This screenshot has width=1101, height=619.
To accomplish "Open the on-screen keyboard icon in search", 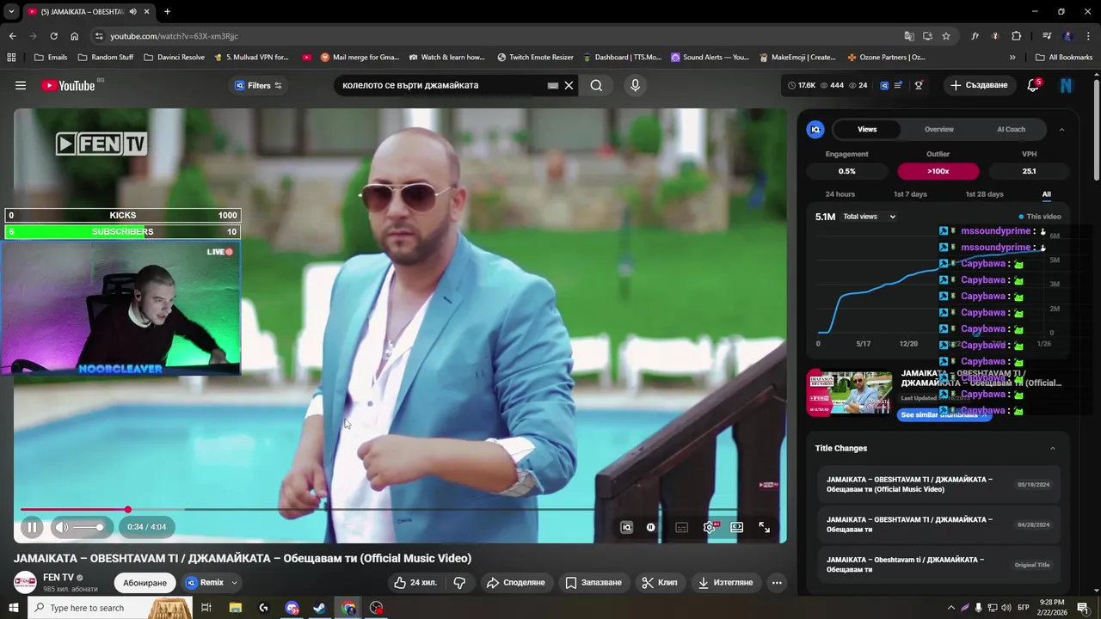I will 553,85.
